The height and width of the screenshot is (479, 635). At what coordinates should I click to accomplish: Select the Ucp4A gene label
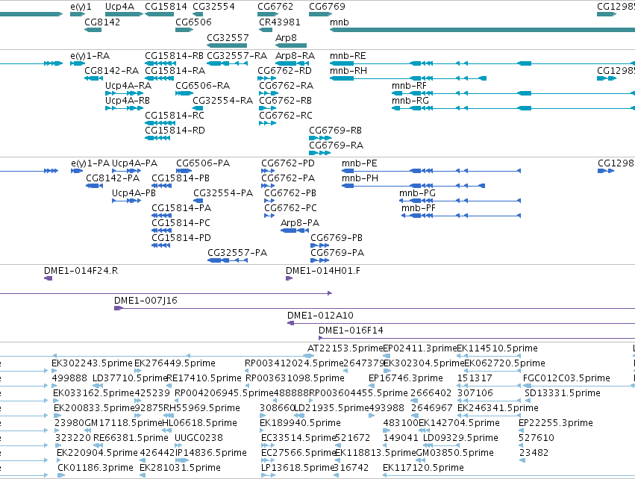pyautogui.click(x=119, y=7)
